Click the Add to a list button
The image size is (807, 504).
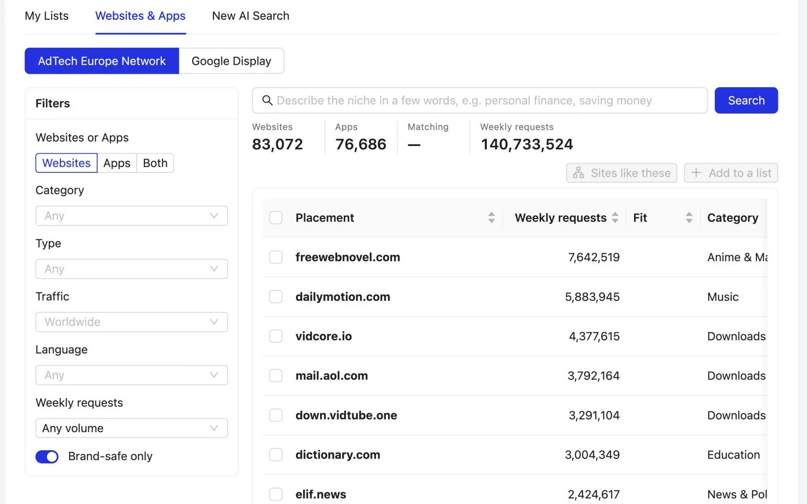click(731, 173)
